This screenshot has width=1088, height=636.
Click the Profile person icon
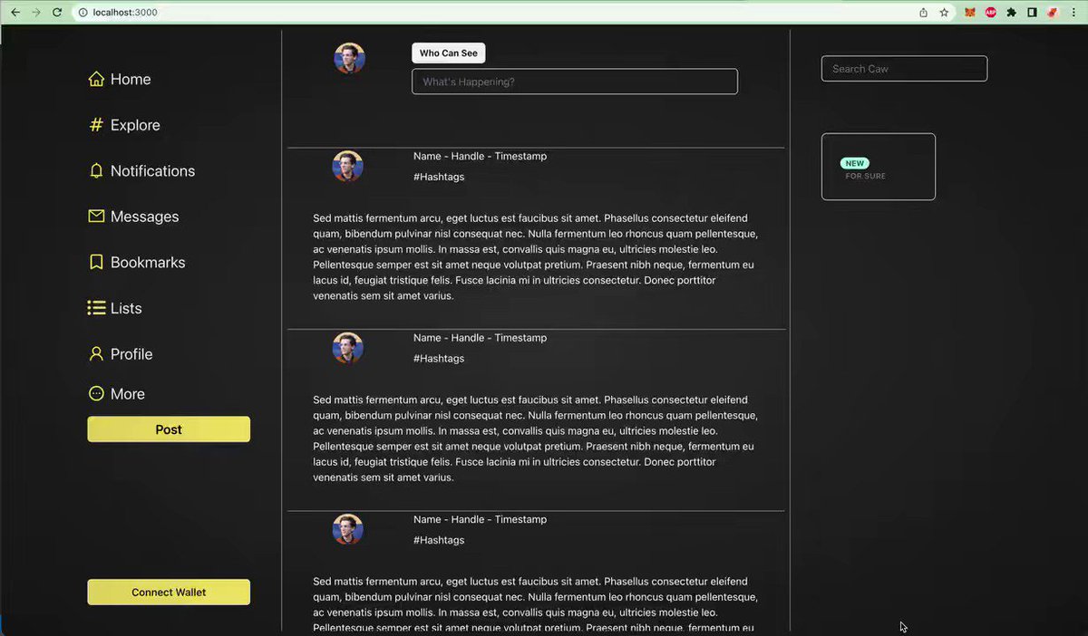pos(96,353)
